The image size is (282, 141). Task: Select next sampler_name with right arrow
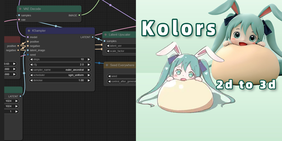pos(89,70)
